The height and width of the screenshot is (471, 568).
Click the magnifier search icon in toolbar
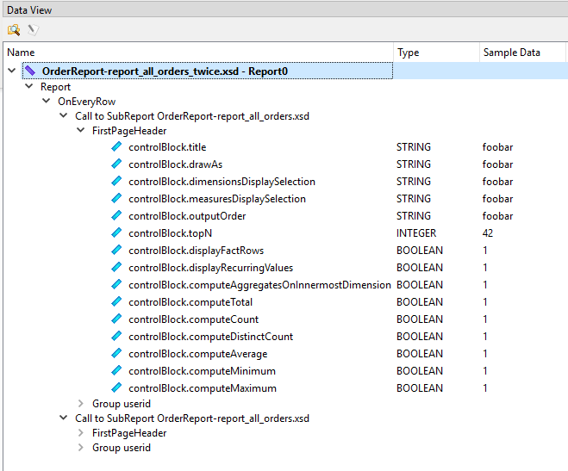point(13,30)
